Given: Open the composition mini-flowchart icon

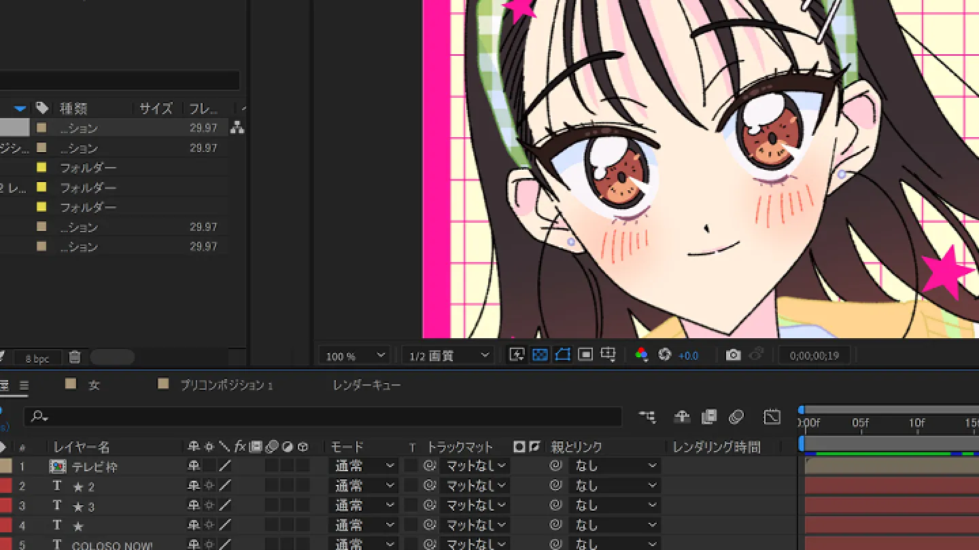Looking at the screenshot, I should [647, 417].
